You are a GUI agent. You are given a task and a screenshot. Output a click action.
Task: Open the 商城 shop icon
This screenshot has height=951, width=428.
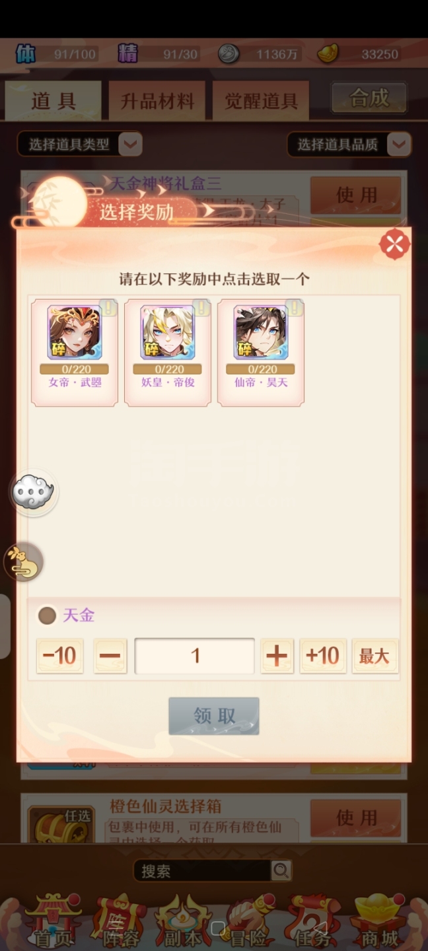coord(379,920)
